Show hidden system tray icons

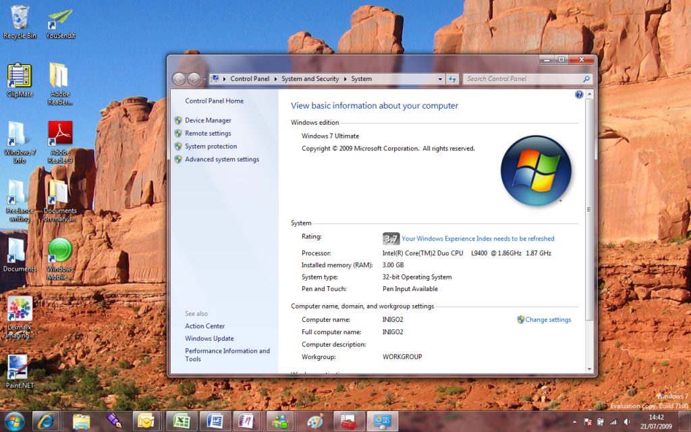575,423
